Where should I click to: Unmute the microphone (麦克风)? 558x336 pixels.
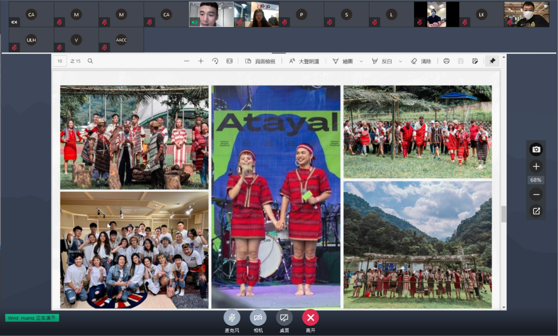pos(232,317)
